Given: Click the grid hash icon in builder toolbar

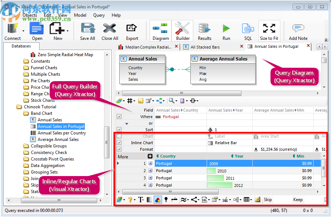Looking at the screenshot, I should pyautogui.click(x=130, y=101).
